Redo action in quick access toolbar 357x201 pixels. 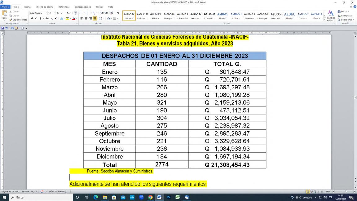click(12, 28)
